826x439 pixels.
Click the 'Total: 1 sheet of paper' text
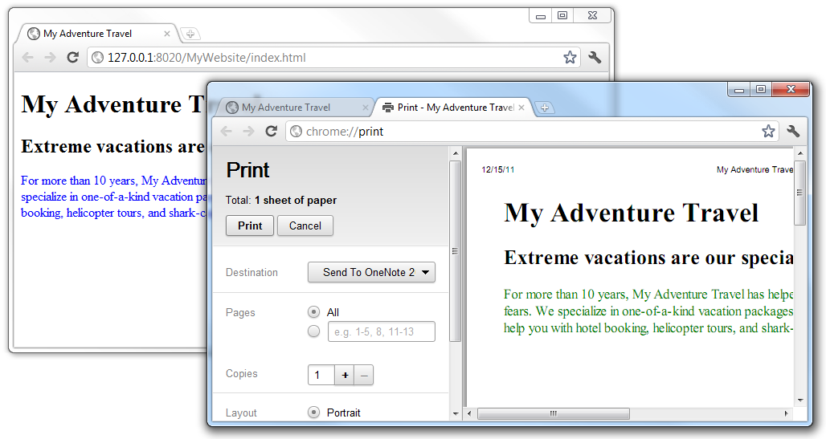pyautogui.click(x=280, y=200)
